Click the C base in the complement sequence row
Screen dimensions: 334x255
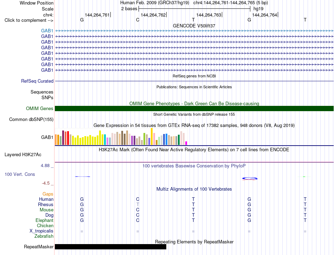point(137,20)
